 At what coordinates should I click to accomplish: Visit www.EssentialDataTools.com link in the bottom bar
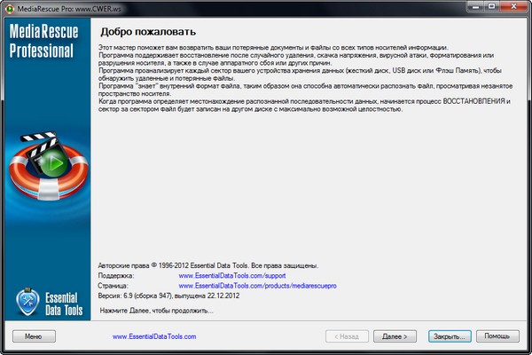(154, 337)
